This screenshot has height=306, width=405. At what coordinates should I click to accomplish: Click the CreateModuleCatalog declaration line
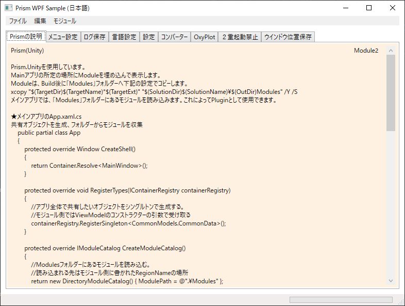tap(105, 248)
